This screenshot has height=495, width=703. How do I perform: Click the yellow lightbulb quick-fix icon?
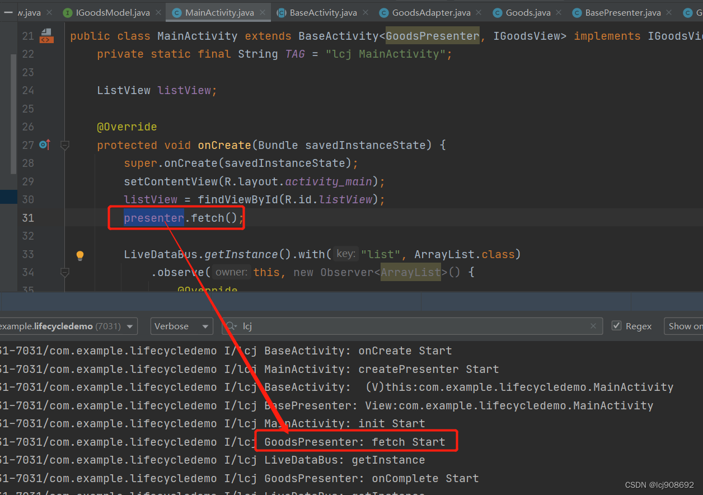point(80,255)
